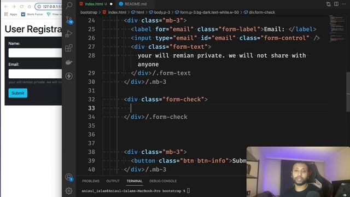This screenshot has width=350, height=197.
Task: Click the User Registration heading in browser
Action: click(33, 29)
